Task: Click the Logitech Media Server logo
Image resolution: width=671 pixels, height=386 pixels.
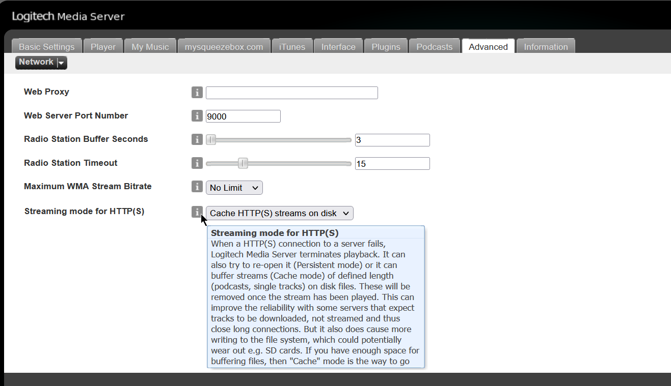Action: pyautogui.click(x=68, y=17)
